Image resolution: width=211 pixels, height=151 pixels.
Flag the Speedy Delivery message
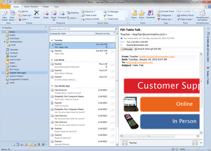pyautogui.click(x=113, y=142)
